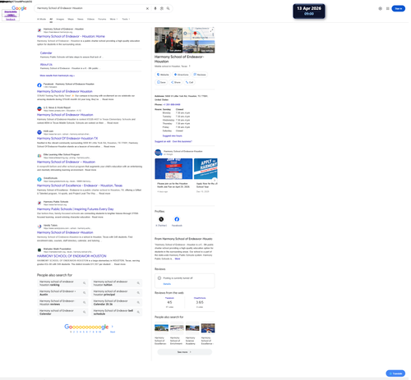Open the settings gear icon
Screen dimensions: 411x380
381,8
